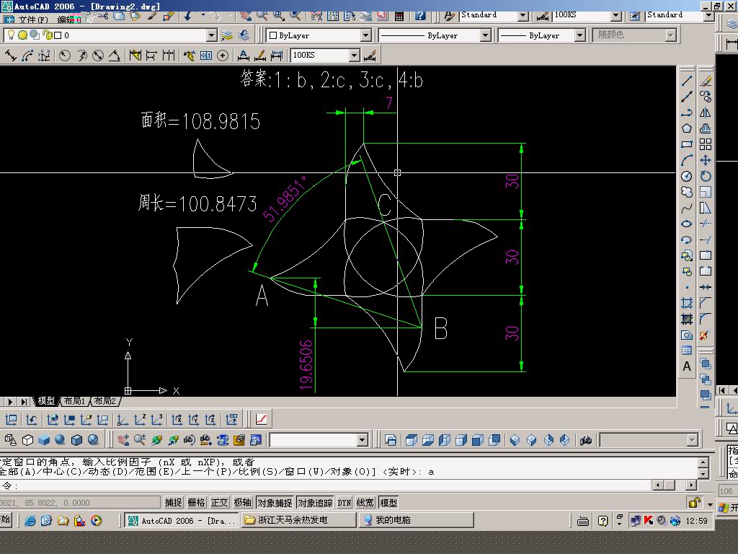Toggle DYN dynamic input
Viewport: 738px width, 554px height.
click(x=344, y=503)
